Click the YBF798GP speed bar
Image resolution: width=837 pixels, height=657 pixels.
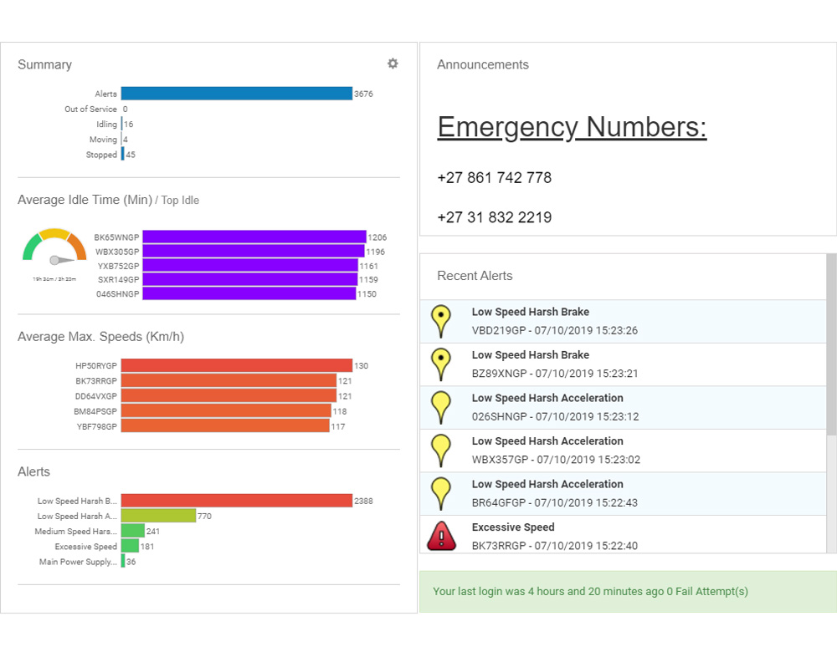tap(224, 426)
